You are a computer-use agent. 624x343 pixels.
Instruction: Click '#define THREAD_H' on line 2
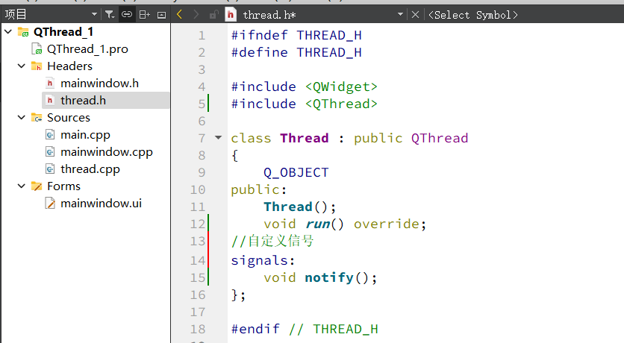[296, 52]
